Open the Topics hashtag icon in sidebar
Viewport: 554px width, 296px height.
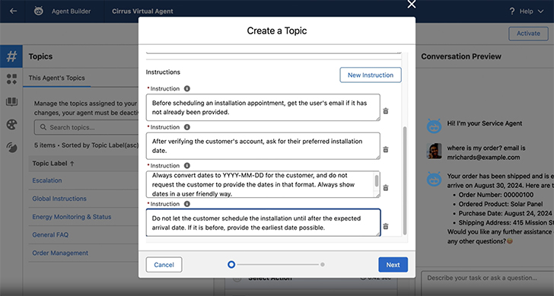11,56
